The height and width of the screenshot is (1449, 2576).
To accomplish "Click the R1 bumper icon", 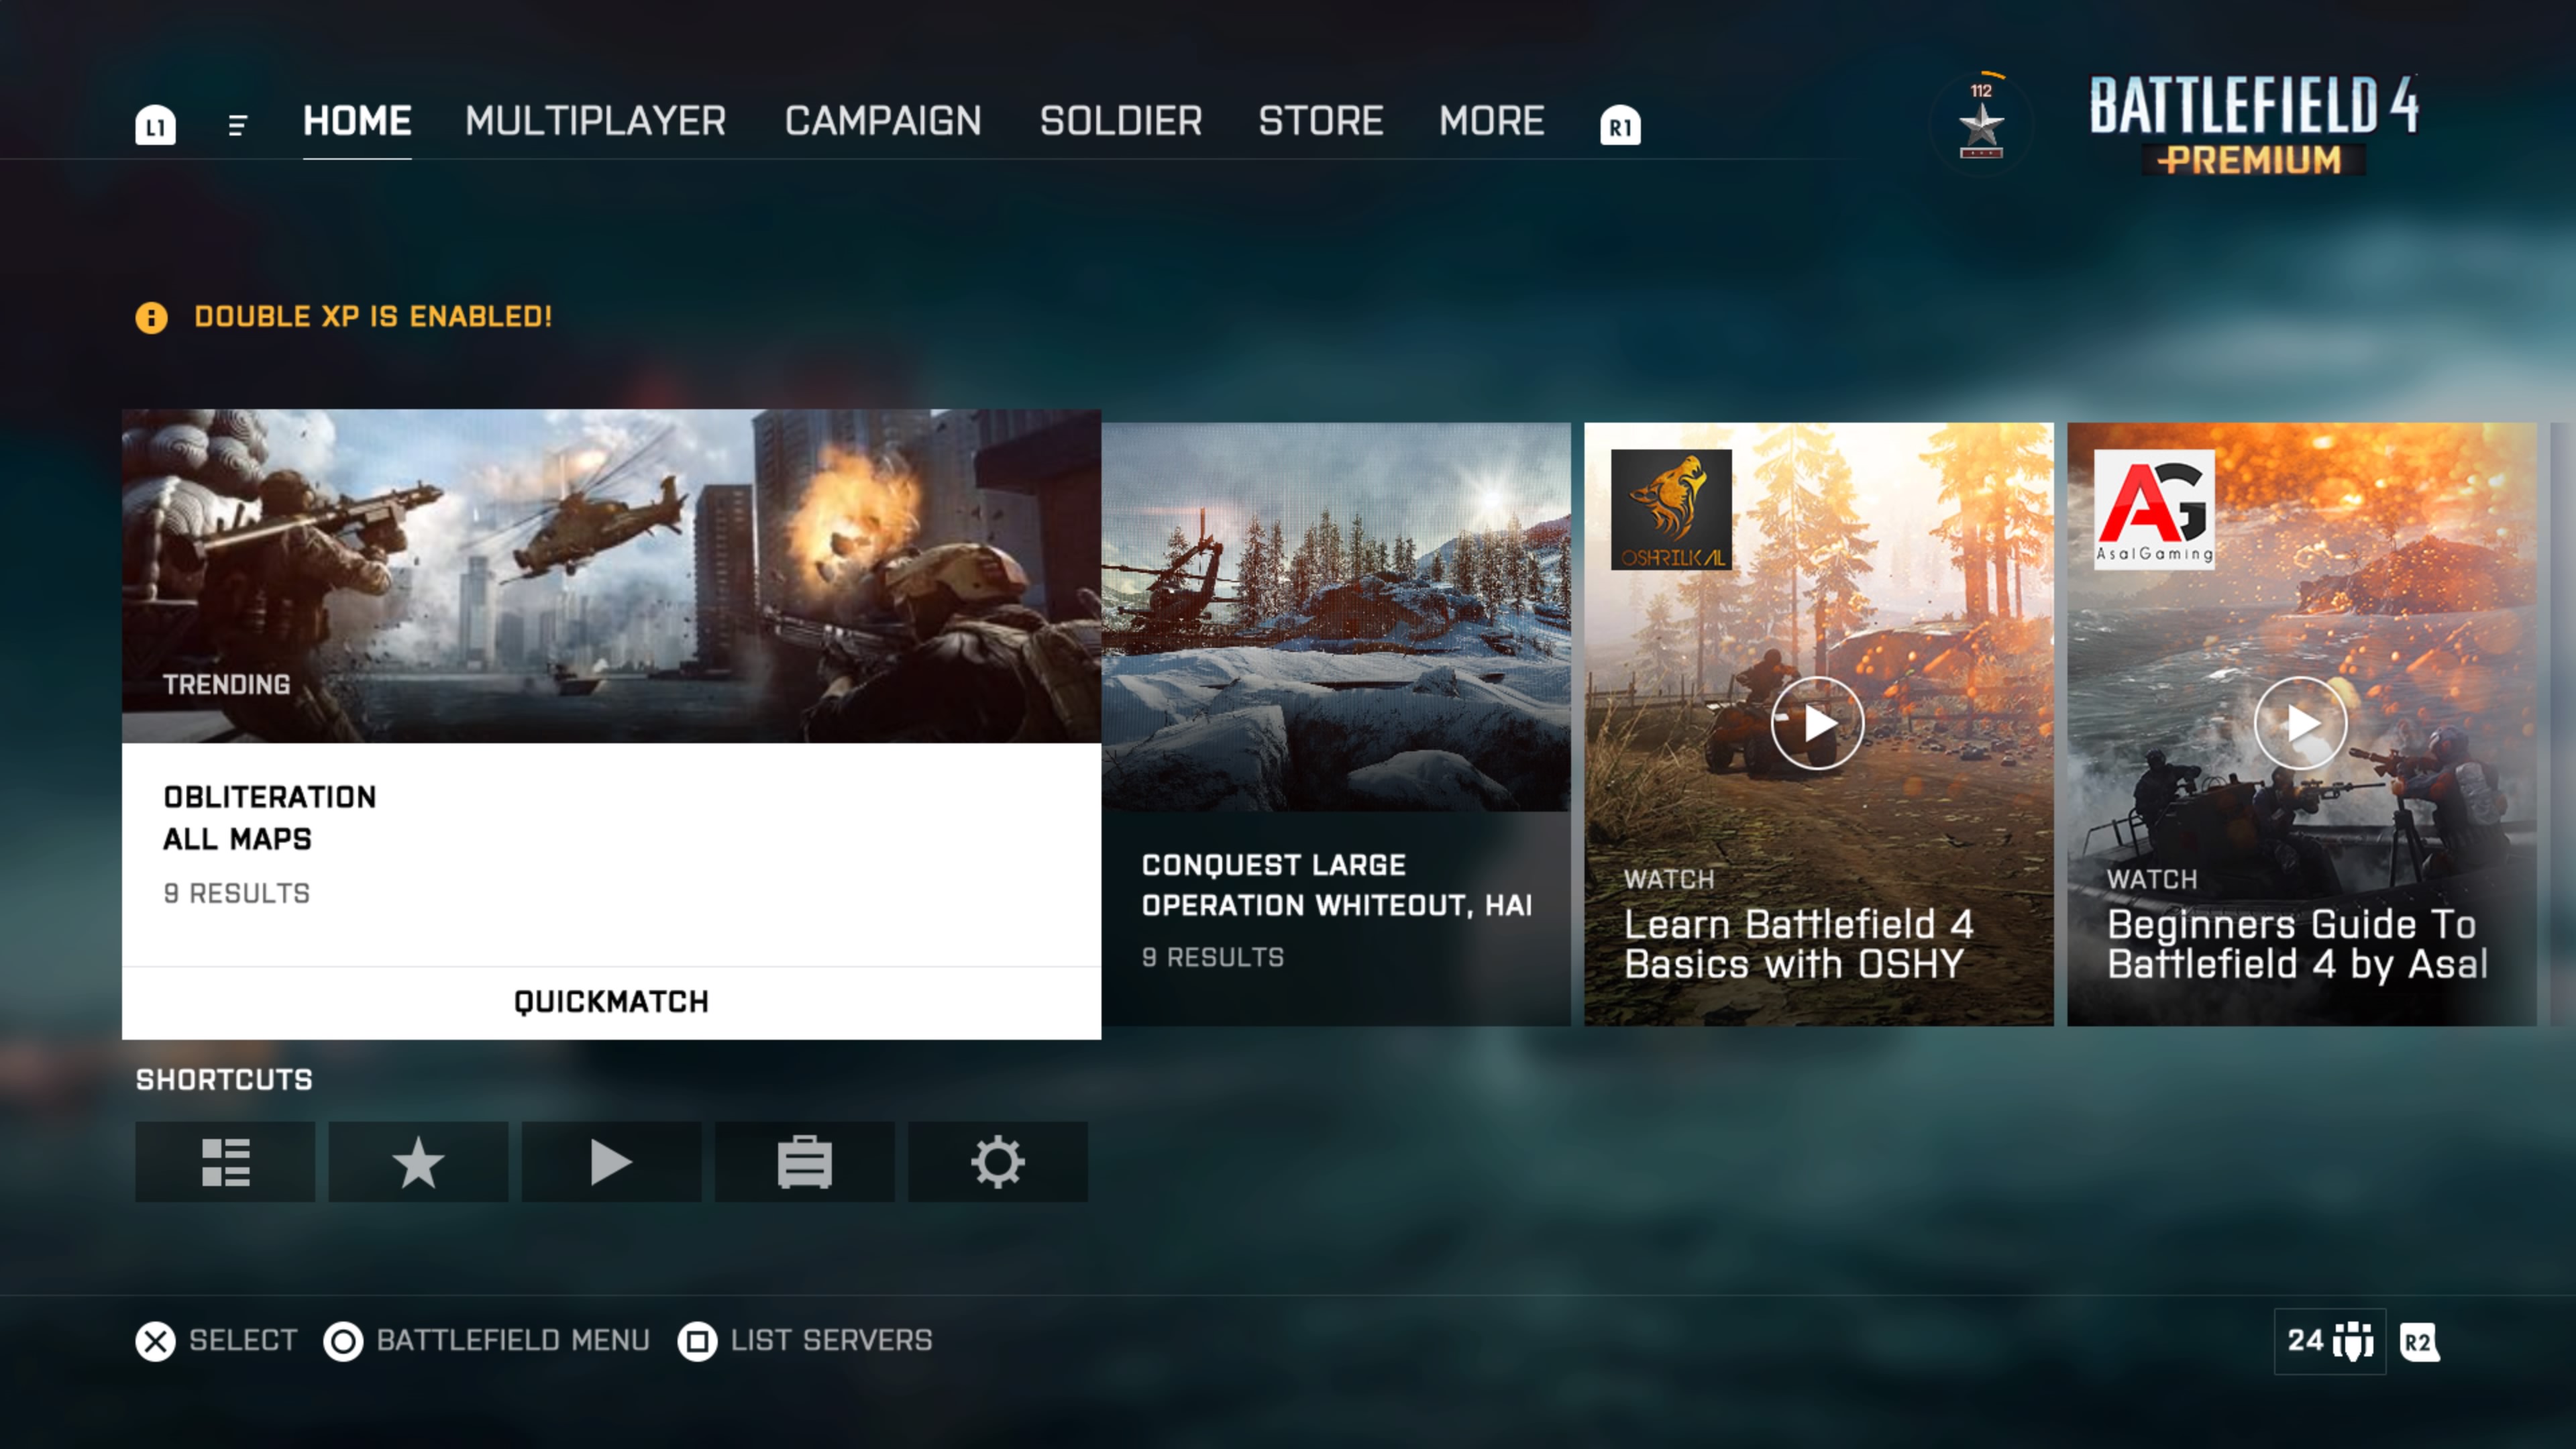I will pos(1620,125).
